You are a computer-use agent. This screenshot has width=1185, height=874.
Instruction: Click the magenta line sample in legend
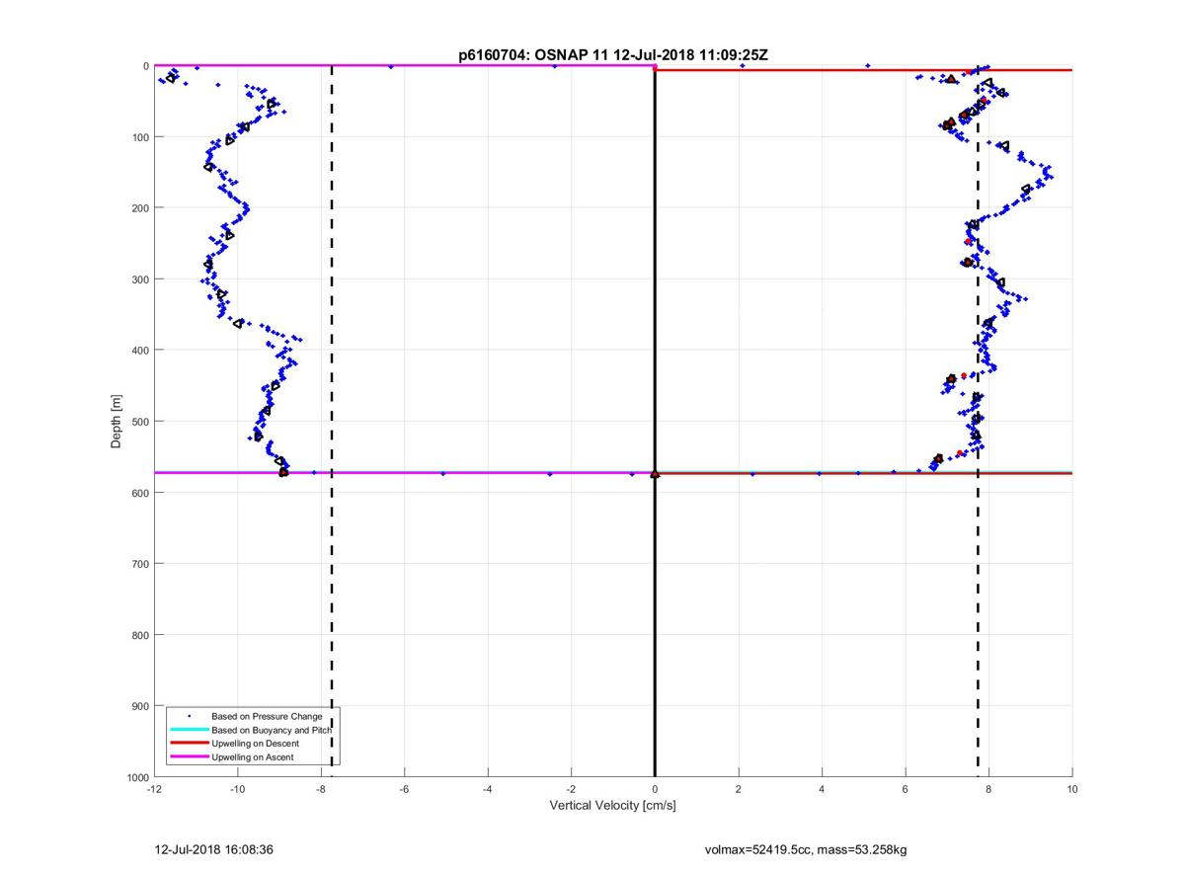click(x=189, y=756)
